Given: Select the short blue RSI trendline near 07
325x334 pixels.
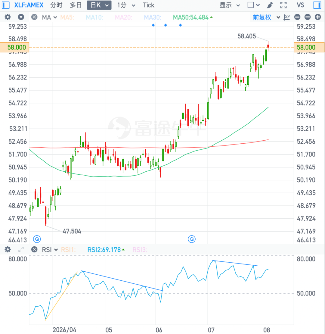Looking at the screenshot, I should (235, 263).
